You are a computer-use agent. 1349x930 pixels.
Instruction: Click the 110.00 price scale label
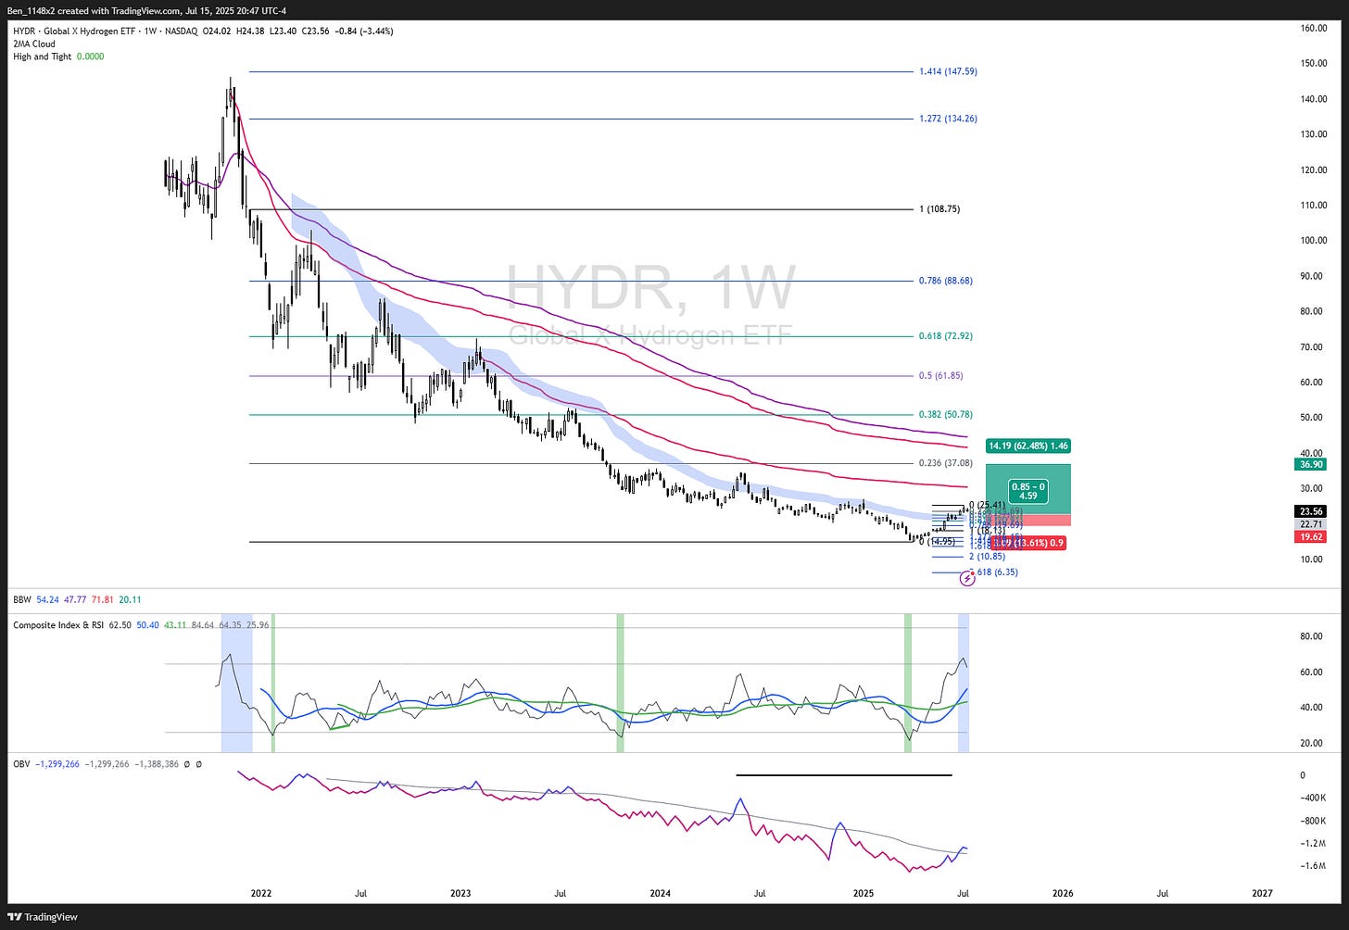[x=1314, y=206]
